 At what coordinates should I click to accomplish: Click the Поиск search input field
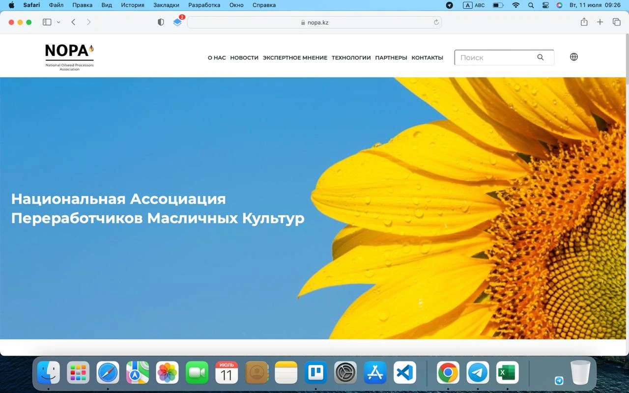tap(504, 57)
